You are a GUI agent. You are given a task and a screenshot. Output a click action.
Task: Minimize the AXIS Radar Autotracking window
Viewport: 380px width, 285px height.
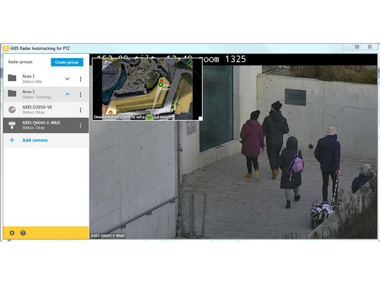coord(348,47)
